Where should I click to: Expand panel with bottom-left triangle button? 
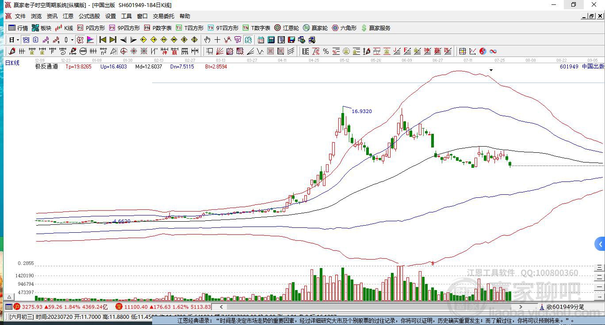point(8,297)
